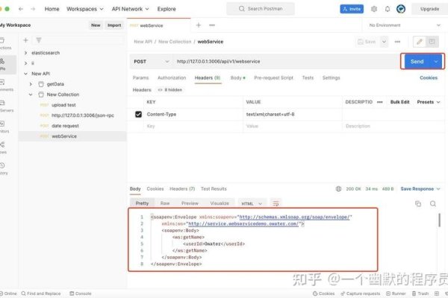The image size is (448, 298).
Task: Copy response body icon
Action: pos(418,203)
